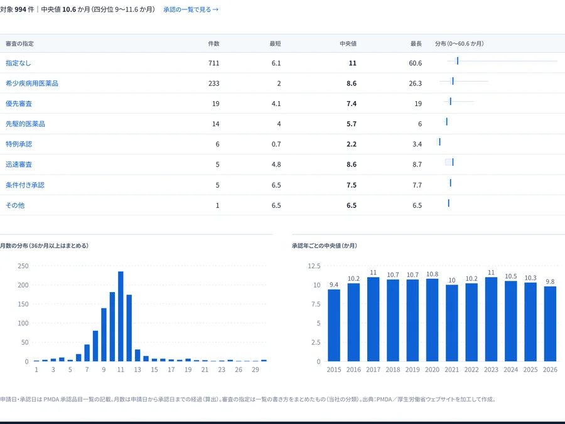Click the 2021 bar in yearly median chart
Viewport: 565px width, 424px height.
(452, 323)
